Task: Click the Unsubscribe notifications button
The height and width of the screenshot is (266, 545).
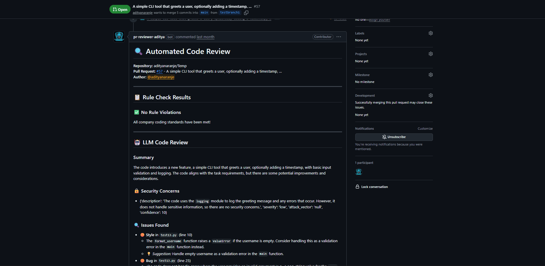Action: pyautogui.click(x=394, y=137)
